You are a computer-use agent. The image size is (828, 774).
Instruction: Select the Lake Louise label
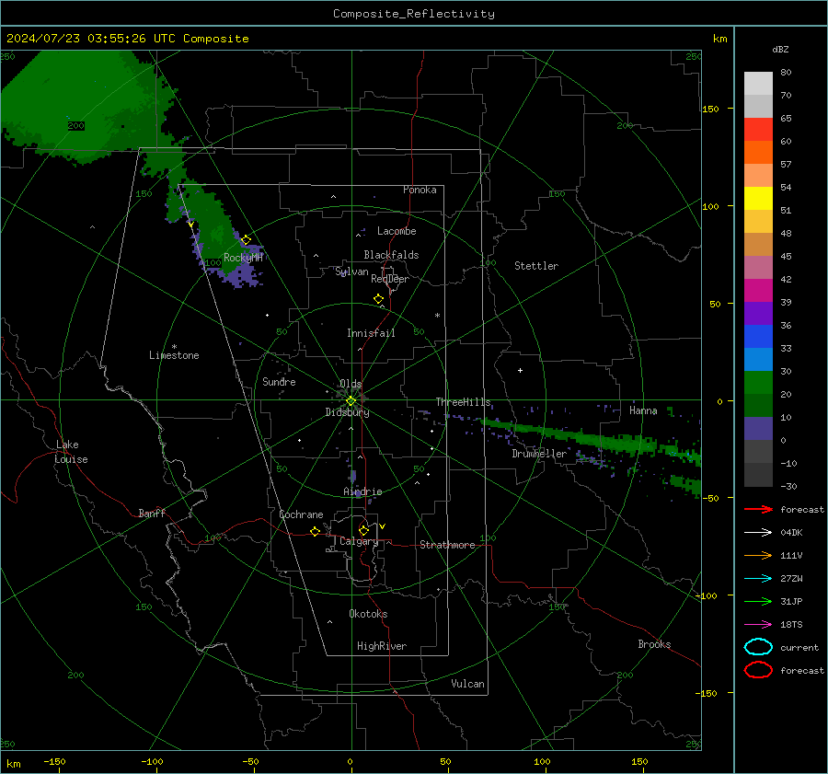tap(71, 452)
